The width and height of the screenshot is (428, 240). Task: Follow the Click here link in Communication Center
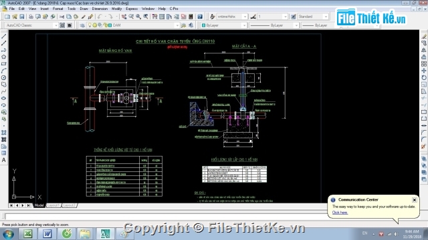coord(340,213)
